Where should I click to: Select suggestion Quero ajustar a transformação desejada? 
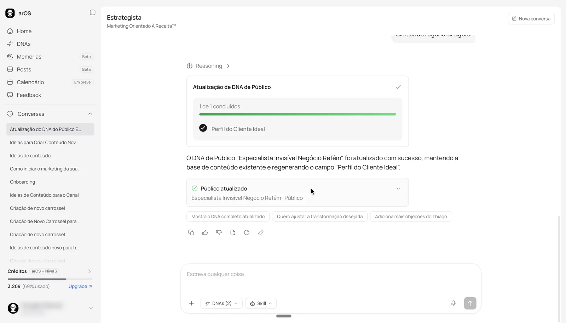pyautogui.click(x=320, y=217)
